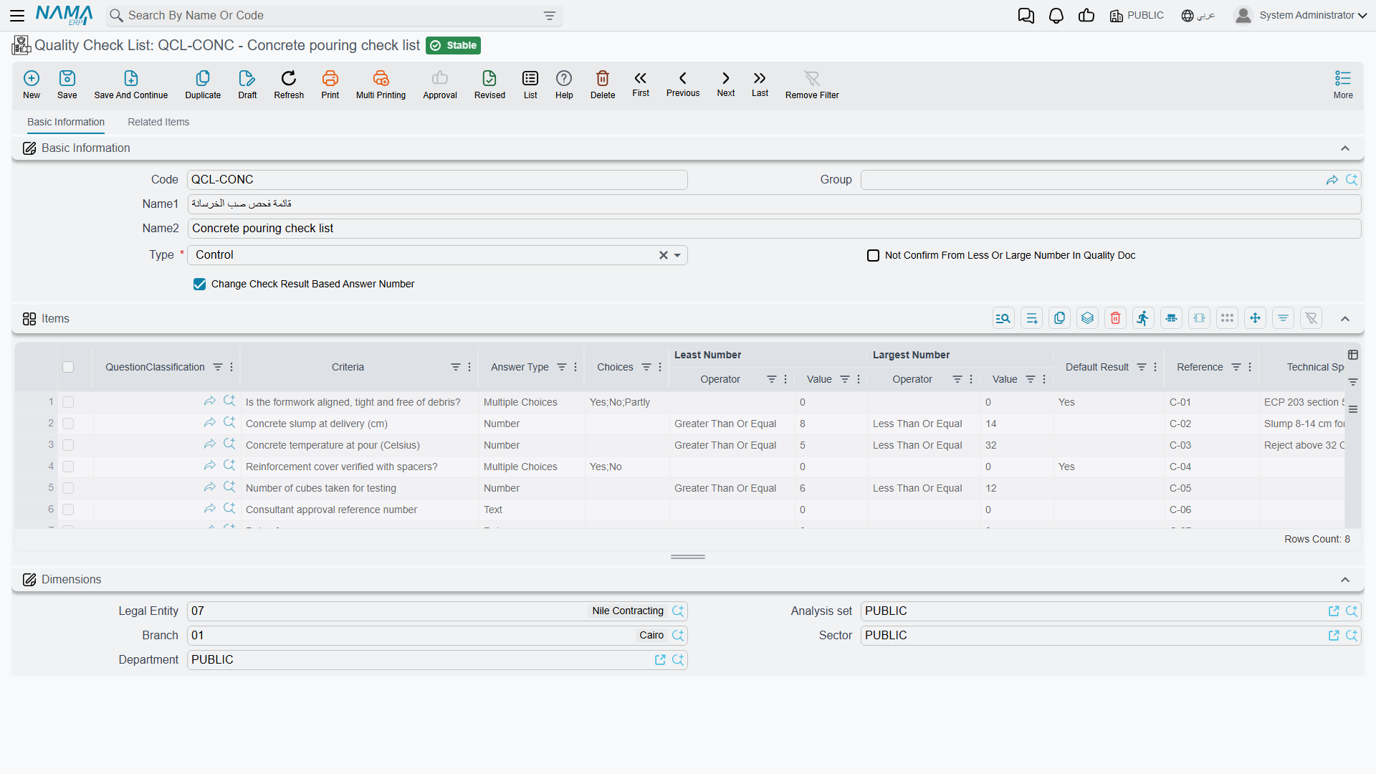Click the thumbs-up icon in header
This screenshot has height=774, width=1376.
[x=1086, y=16]
